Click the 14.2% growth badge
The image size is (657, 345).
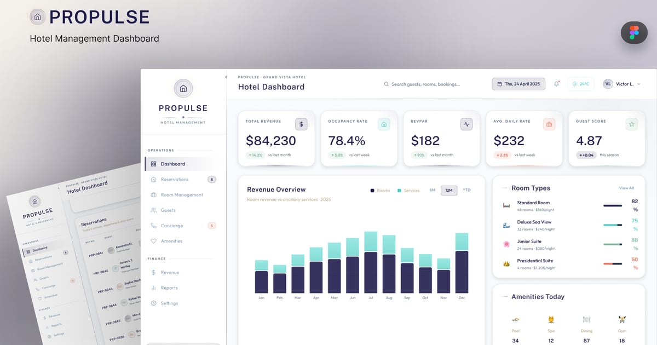click(x=255, y=155)
